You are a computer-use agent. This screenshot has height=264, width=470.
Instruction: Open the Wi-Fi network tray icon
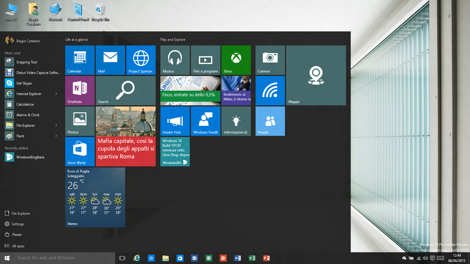(418, 258)
